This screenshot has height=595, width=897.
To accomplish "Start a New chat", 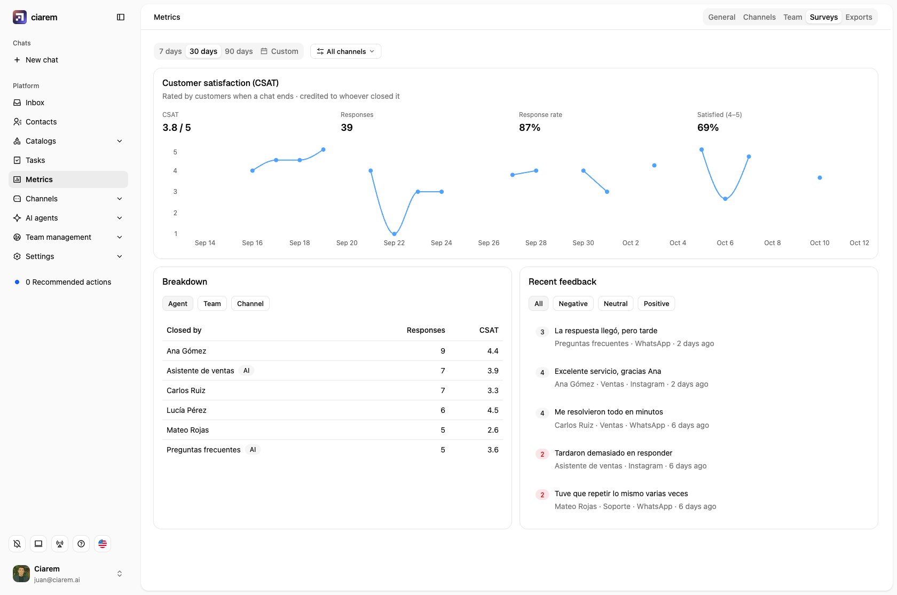I will pos(68,60).
